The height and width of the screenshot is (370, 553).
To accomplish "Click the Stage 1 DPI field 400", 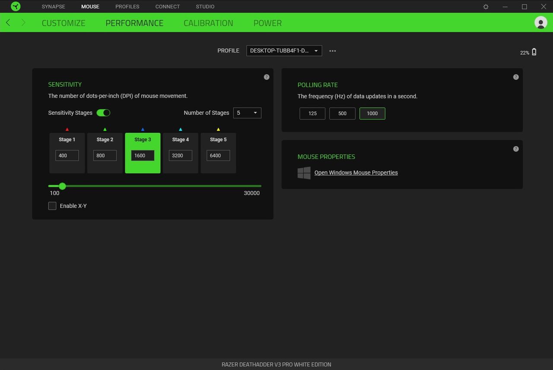I will click(x=67, y=155).
